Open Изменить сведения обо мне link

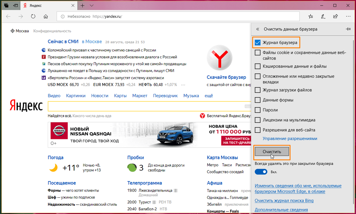click(x=298, y=189)
